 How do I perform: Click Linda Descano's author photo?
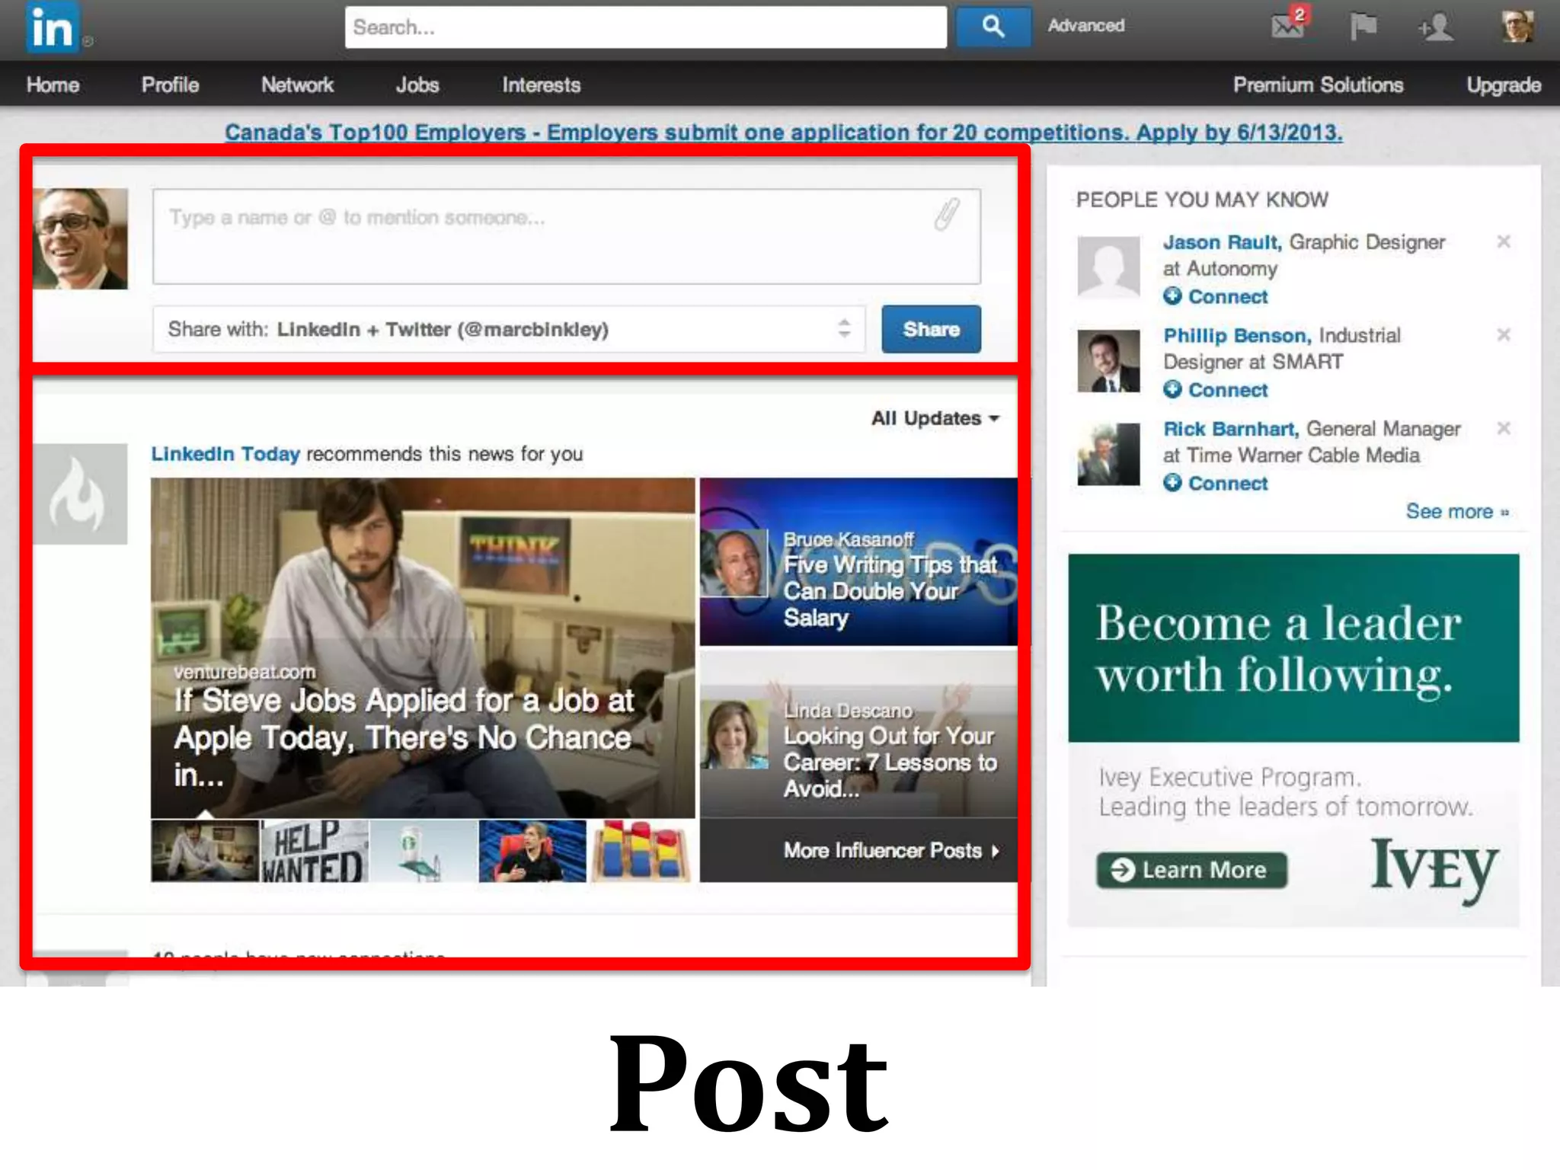coord(734,734)
